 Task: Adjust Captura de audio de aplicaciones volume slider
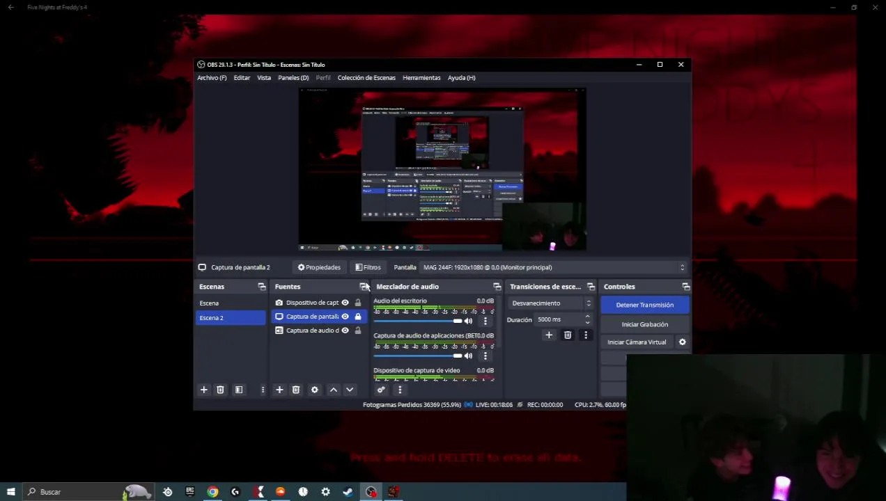[x=417, y=356]
